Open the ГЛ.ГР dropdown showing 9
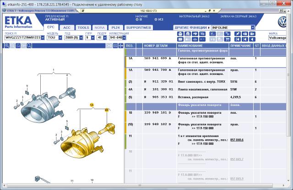Viewport: 293px width, 190px height. [x=92, y=37]
